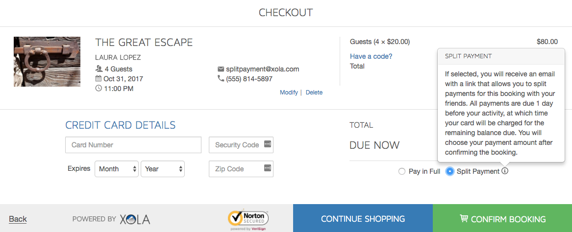Viewport: 572px width, 232px height.
Task: Click the Norton Secured badge
Action: (x=248, y=219)
